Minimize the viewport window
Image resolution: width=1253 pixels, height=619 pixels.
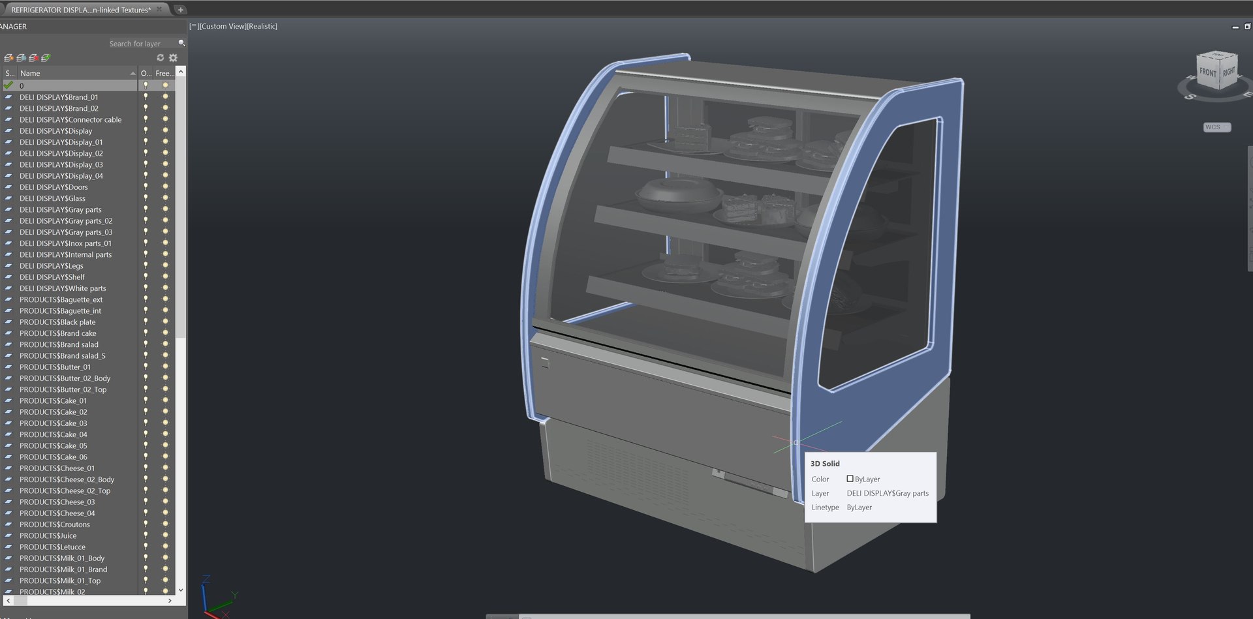(x=1235, y=27)
